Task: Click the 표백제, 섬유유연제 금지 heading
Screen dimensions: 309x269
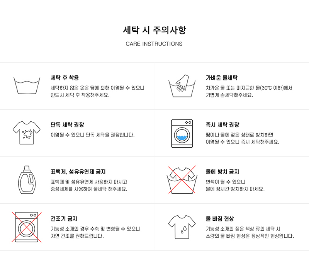Action: (x=78, y=172)
